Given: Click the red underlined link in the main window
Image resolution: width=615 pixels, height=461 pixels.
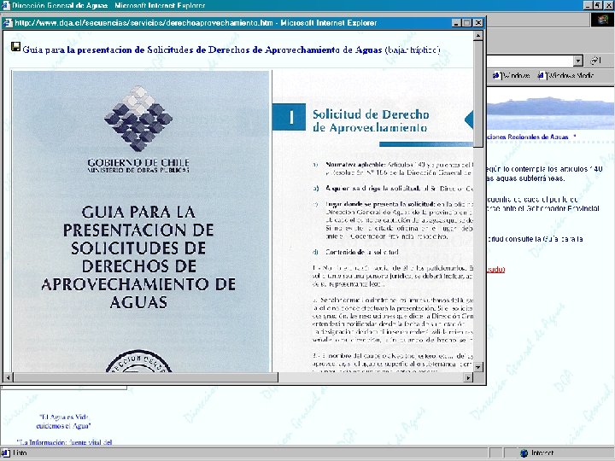Looking at the screenshot, I should (495, 269).
